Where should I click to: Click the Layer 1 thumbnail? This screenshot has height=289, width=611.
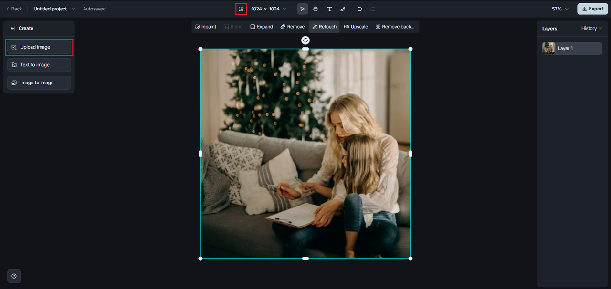coord(549,48)
